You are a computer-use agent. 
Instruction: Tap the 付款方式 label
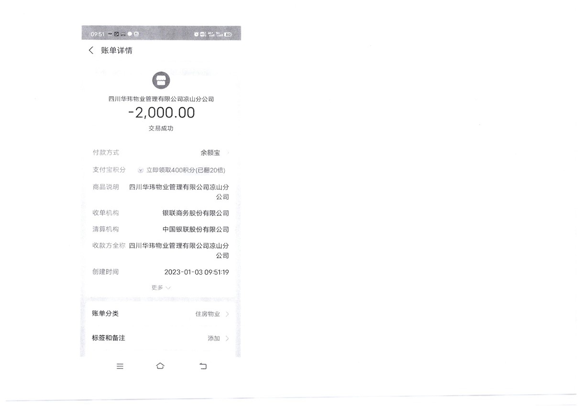pos(106,152)
